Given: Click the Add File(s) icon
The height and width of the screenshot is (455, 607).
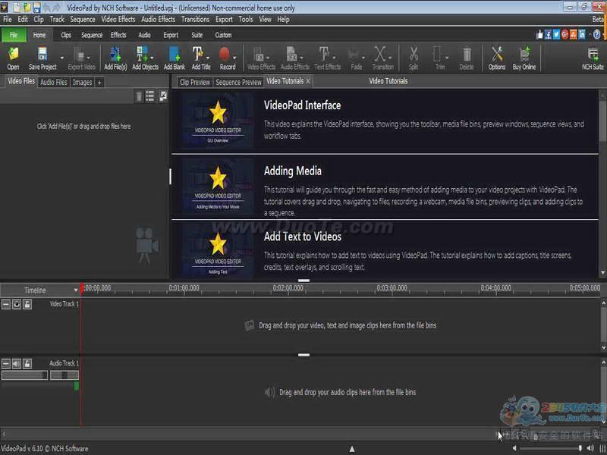Looking at the screenshot, I should [115, 58].
